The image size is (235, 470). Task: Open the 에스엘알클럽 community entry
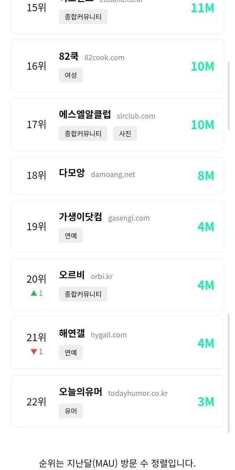[85, 115]
